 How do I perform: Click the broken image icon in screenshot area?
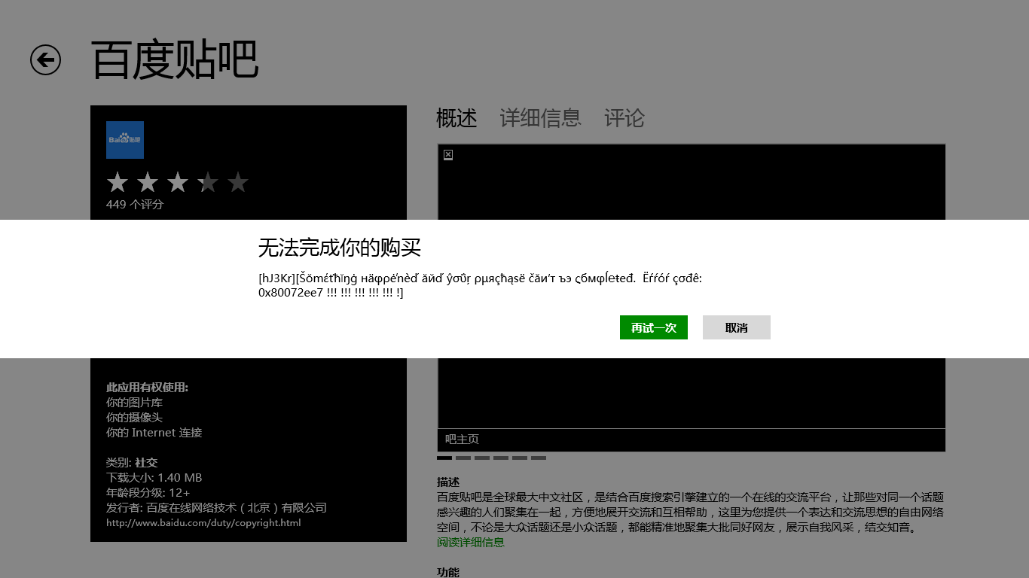[x=448, y=154]
